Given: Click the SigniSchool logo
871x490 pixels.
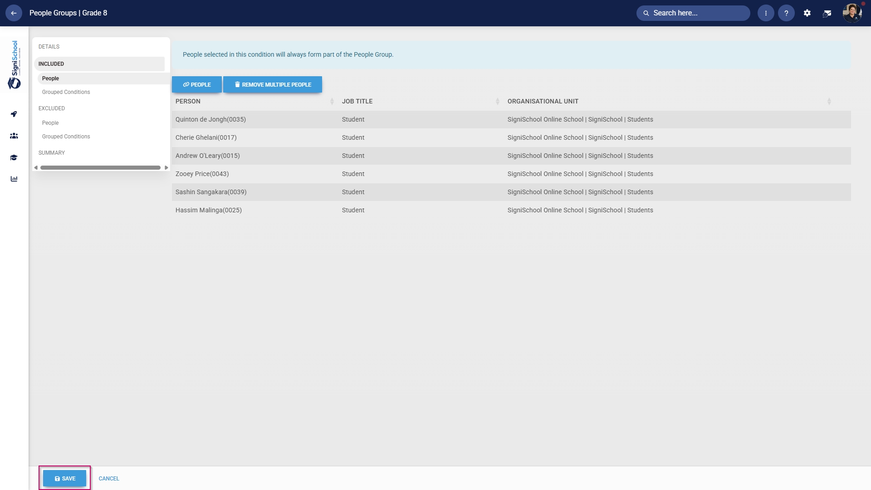Looking at the screenshot, I should (15, 64).
